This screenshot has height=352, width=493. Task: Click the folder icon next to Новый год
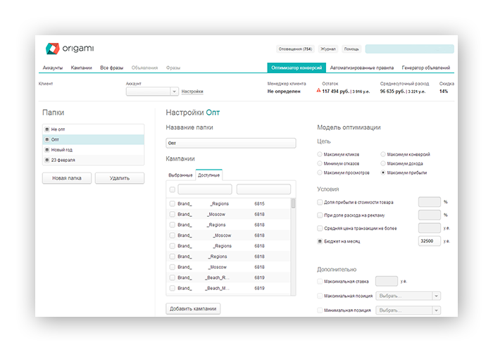click(47, 149)
